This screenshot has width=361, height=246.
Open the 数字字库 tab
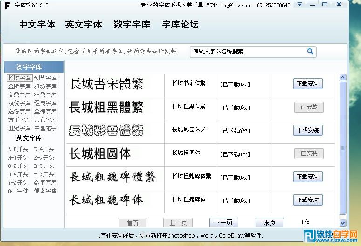(x=132, y=24)
